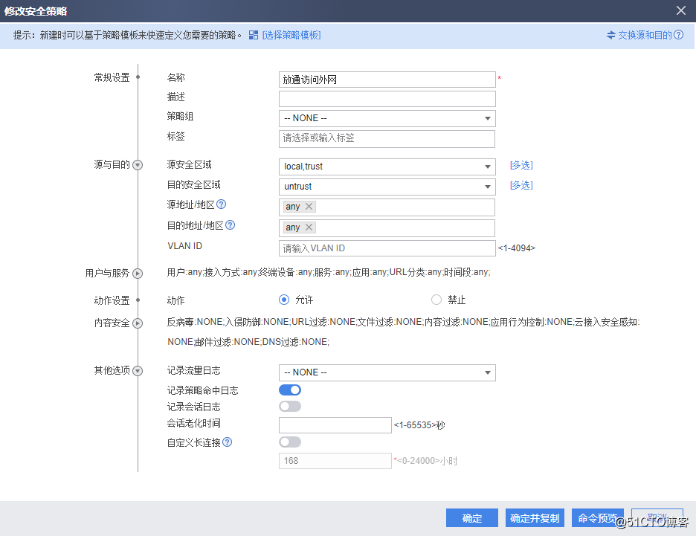Open the 选择策略模板 link
The width and height of the screenshot is (696, 536).
[291, 35]
